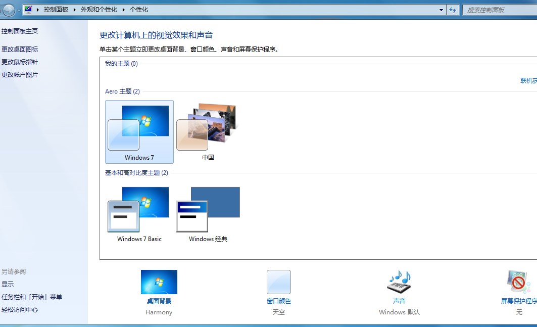Click the 屏幕保护程序 link text

[519, 301]
